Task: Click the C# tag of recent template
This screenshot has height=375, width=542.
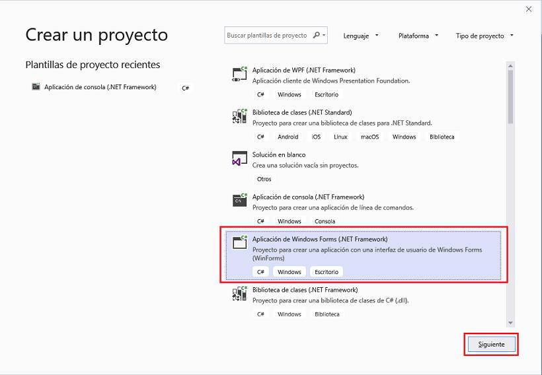Action: tap(185, 88)
